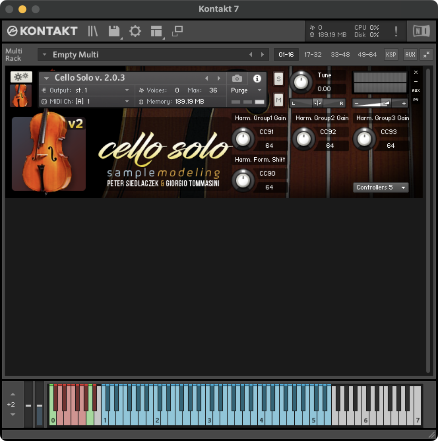
Task: Click the exclamation warning icon
Action: tap(396, 31)
